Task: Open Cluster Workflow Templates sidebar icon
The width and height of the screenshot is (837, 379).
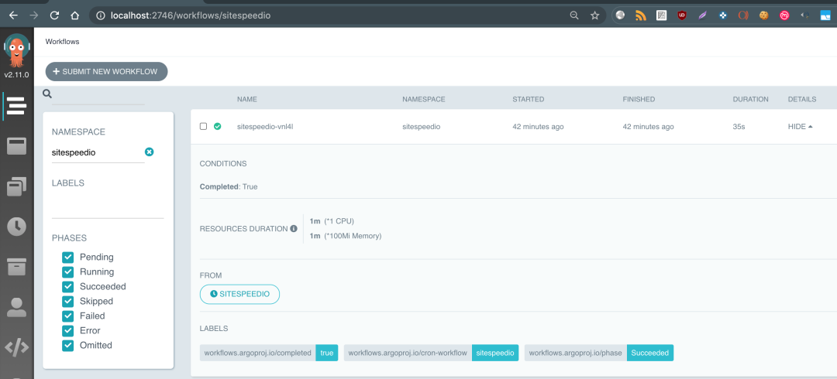Action: pos(16,186)
